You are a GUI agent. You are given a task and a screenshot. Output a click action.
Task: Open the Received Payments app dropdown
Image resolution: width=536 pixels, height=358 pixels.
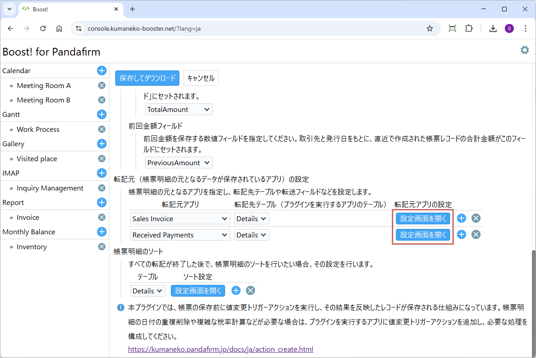(x=180, y=235)
